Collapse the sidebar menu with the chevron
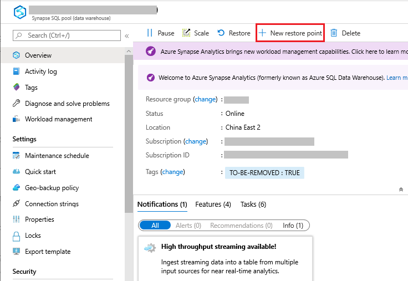The height and width of the screenshot is (281, 408). tap(127, 36)
